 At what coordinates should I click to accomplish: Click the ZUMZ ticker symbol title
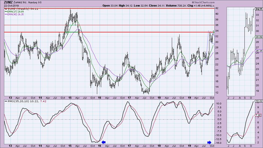tap(8, 2)
